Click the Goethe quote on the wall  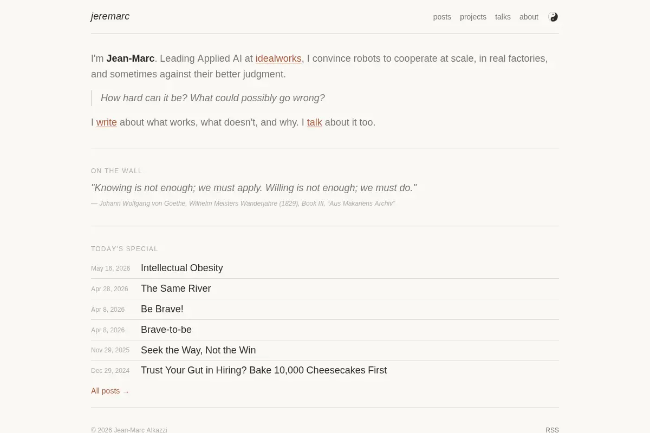pyautogui.click(x=254, y=188)
